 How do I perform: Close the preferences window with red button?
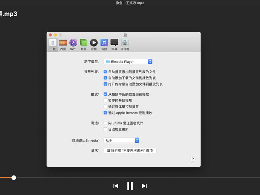50,35
